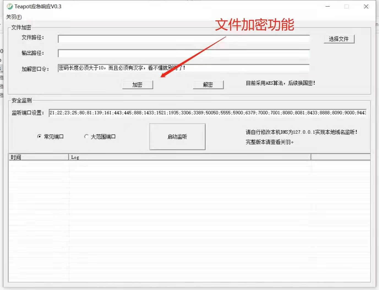Click the 加解密口令 label
The image size is (379, 290).
click(x=35, y=69)
